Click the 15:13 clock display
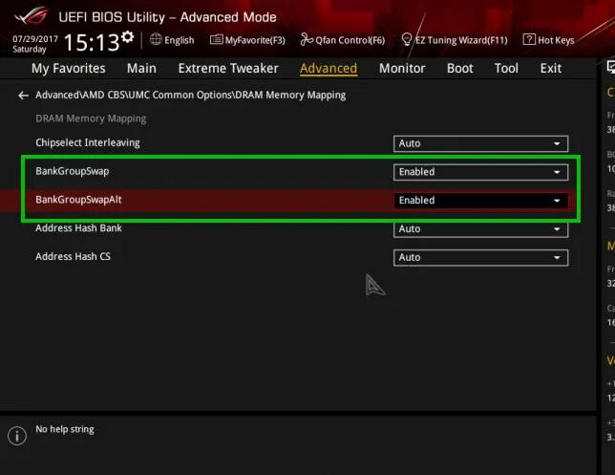The width and height of the screenshot is (615, 475). pos(92,42)
